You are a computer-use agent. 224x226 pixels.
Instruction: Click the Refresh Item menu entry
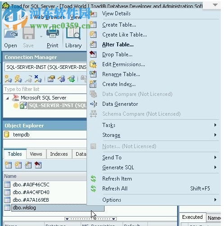tap(117, 179)
